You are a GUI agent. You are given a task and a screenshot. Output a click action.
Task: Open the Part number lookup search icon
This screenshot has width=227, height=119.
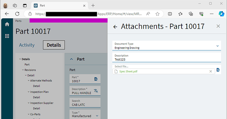coord(96,79)
